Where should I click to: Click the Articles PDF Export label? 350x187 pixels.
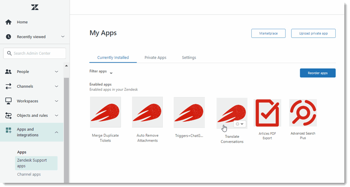click(267, 136)
